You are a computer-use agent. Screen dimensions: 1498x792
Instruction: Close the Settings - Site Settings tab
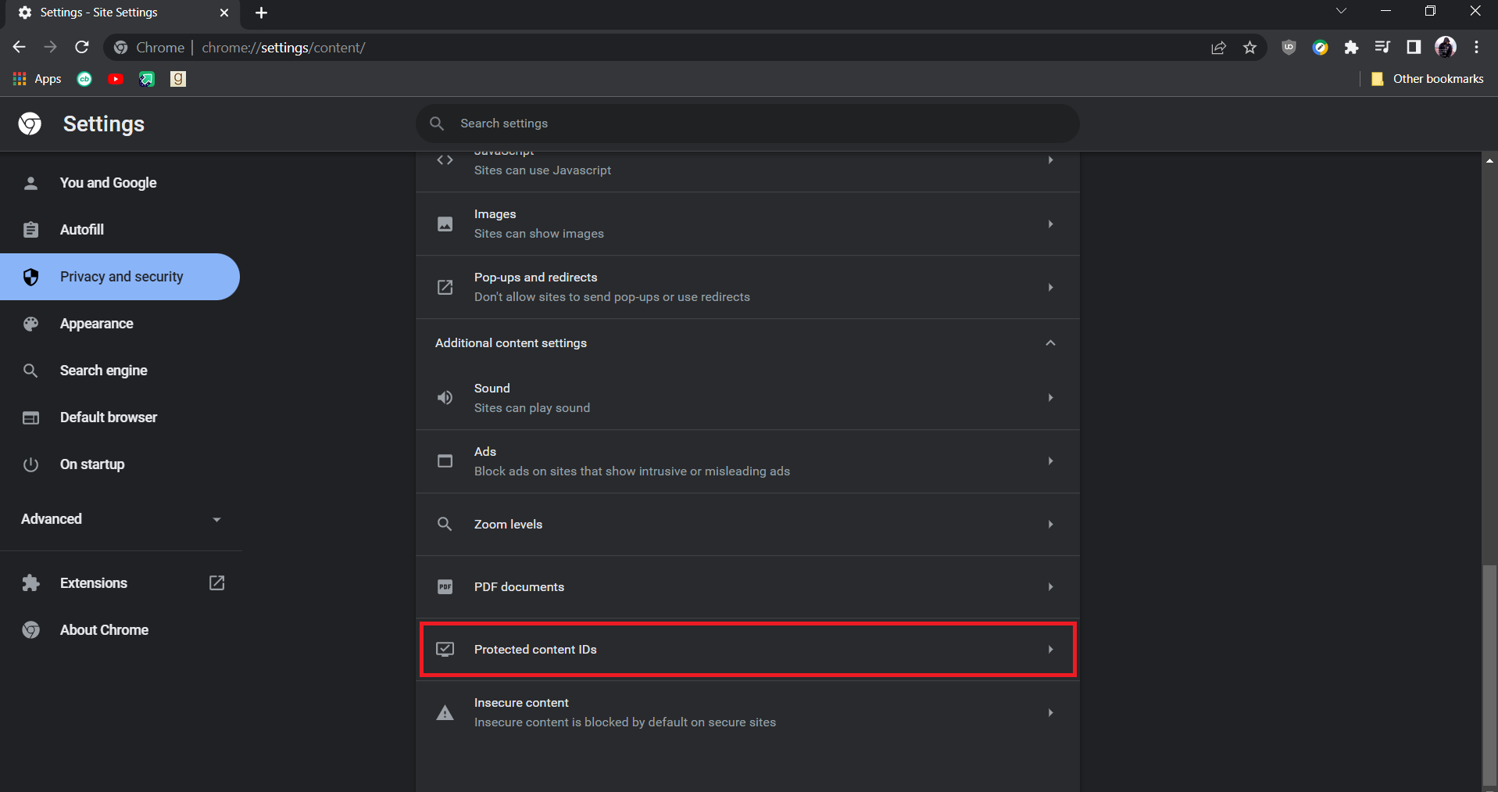tap(224, 13)
